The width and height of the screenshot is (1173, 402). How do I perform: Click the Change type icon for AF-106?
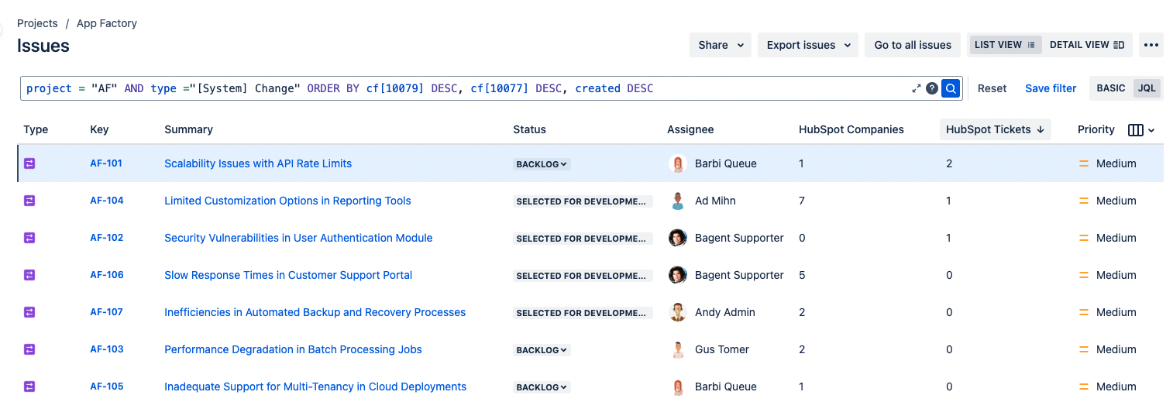[x=29, y=275]
